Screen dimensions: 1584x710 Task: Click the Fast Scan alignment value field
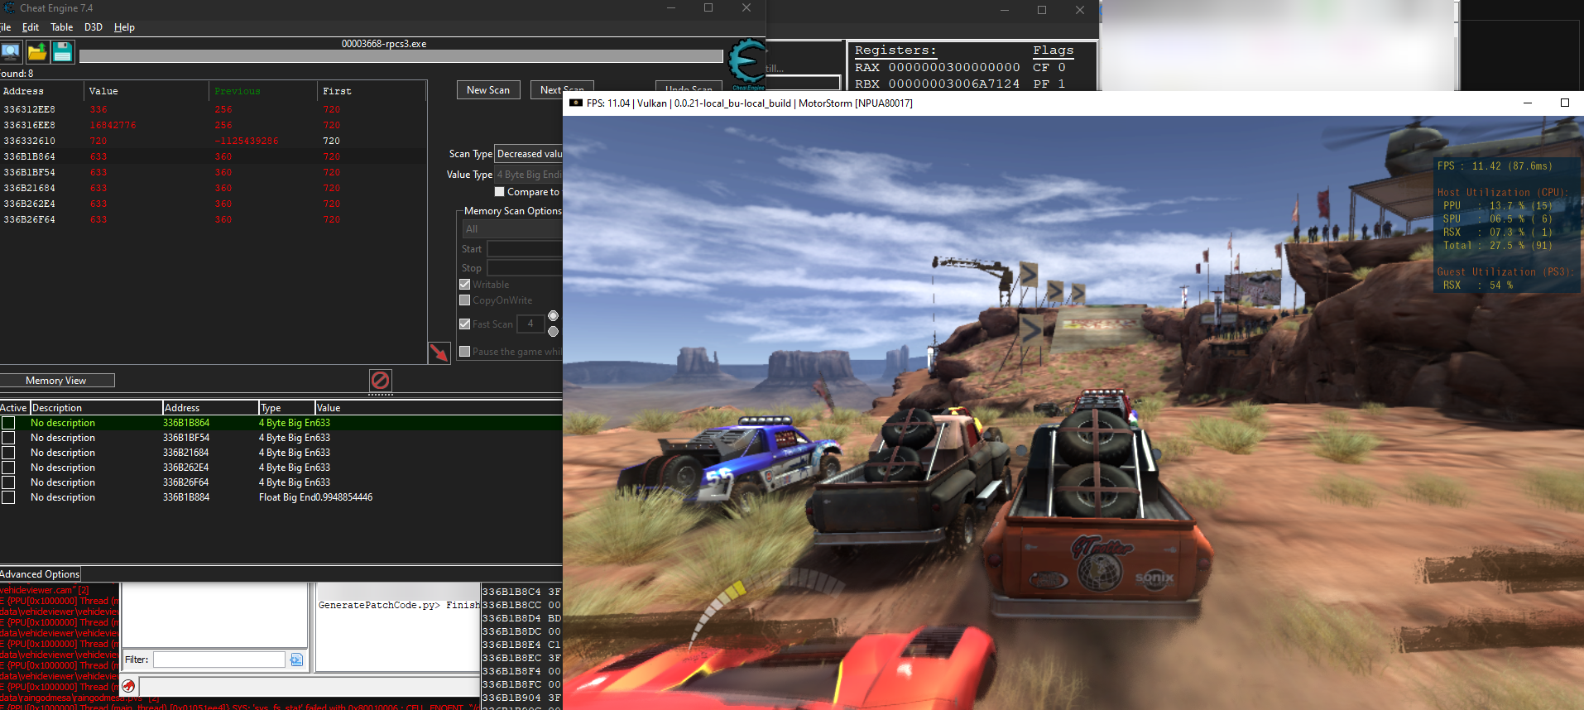pos(530,324)
